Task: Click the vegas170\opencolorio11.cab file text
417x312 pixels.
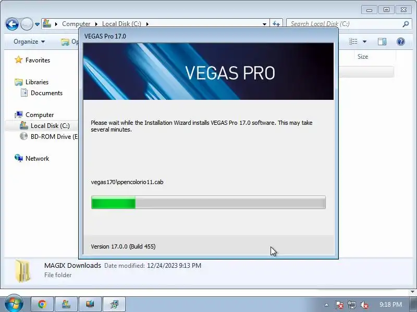Action: [x=127, y=182]
